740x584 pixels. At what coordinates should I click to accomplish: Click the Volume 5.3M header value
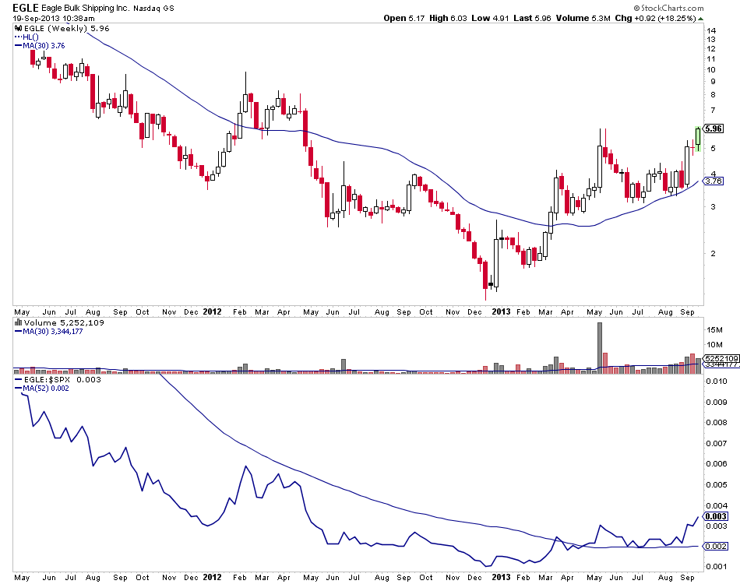click(583, 19)
